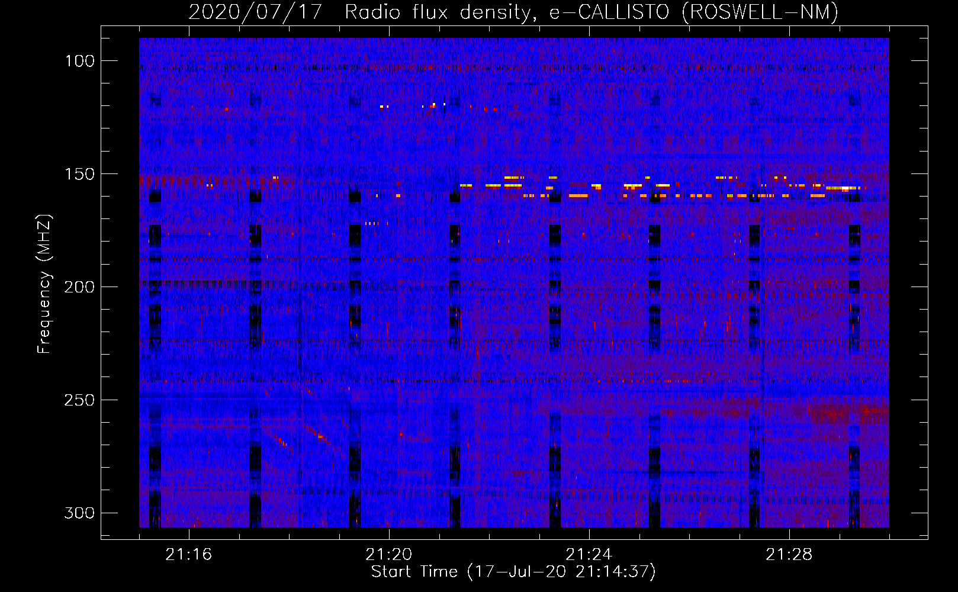This screenshot has height=592, width=958.
Task: Click the 200 frequency tick label
Action: pyautogui.click(x=79, y=287)
